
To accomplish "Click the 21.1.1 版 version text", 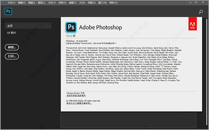I will tap(71, 36).
